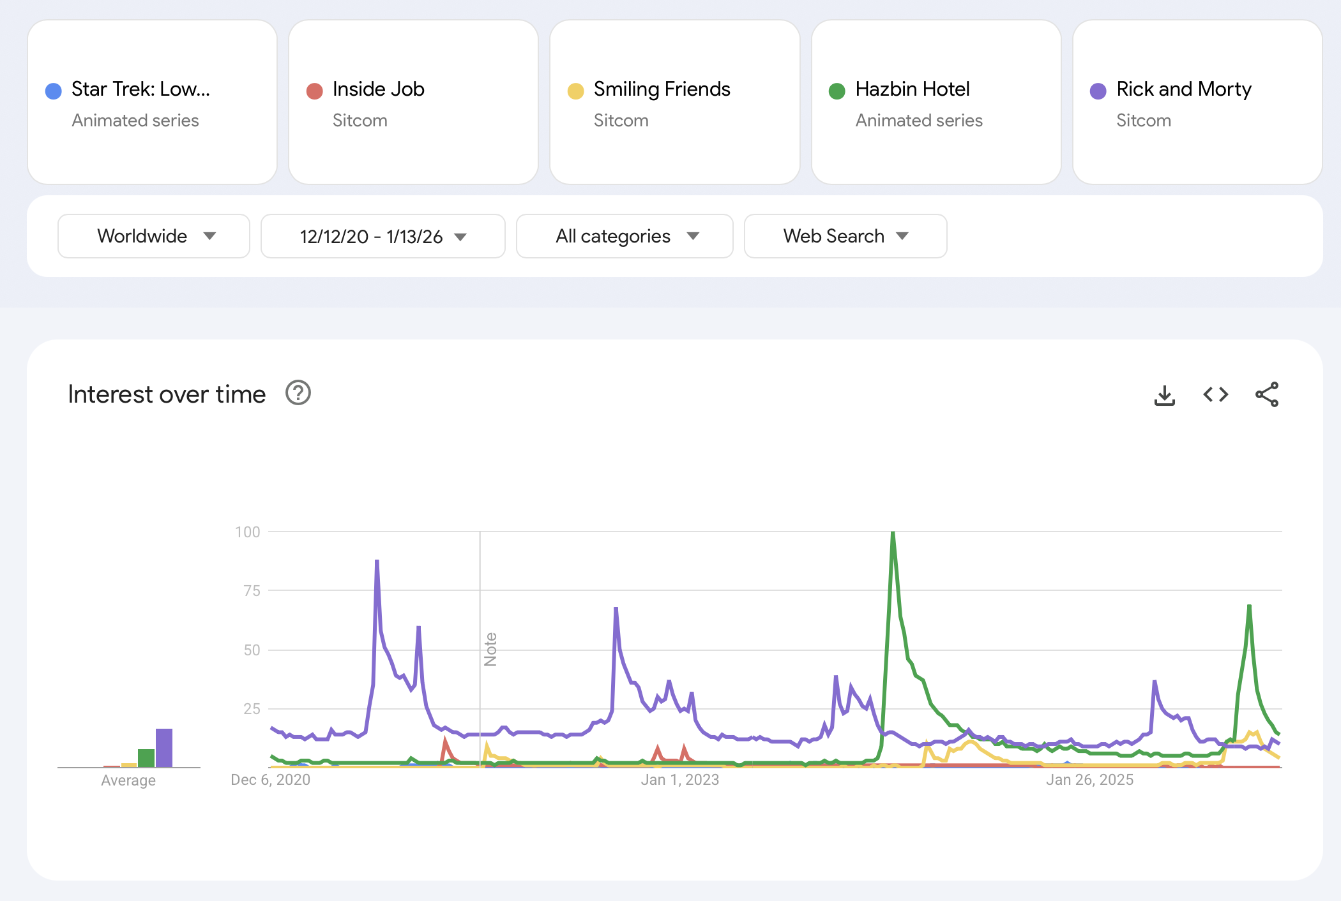Click the 'Jan 26, 2025' axis label
The image size is (1341, 901).
[x=1090, y=780]
